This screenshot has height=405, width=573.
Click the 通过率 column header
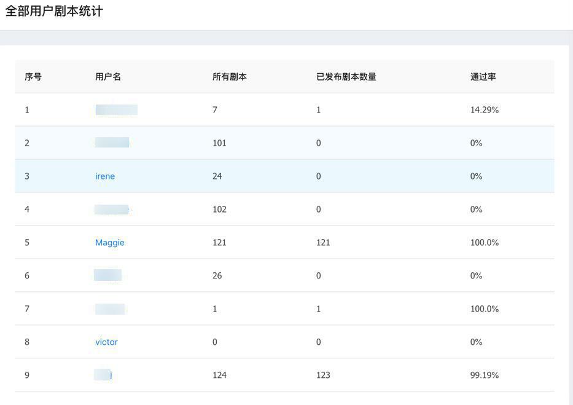point(483,77)
